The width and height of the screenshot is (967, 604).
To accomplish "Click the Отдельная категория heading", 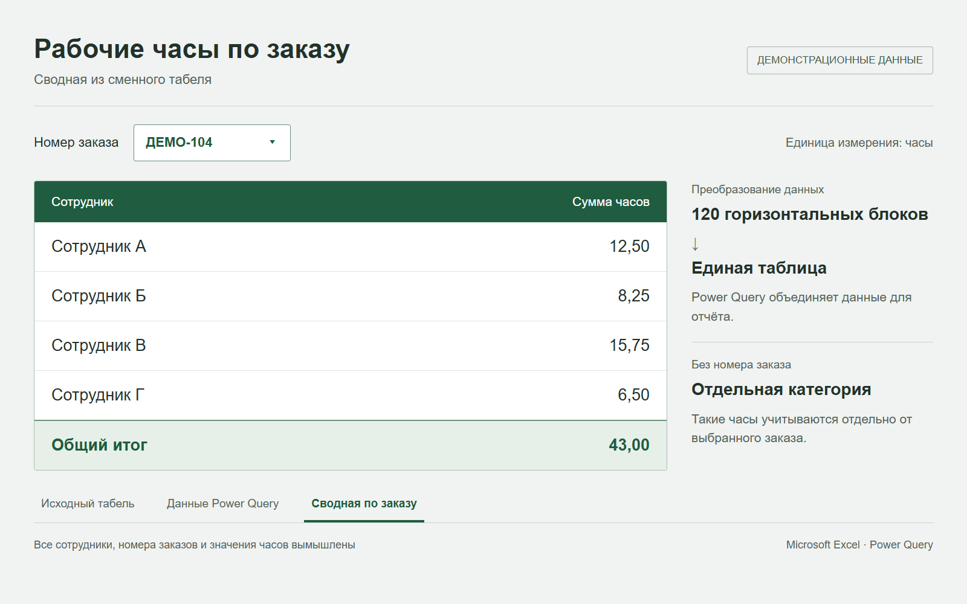I will (x=781, y=390).
